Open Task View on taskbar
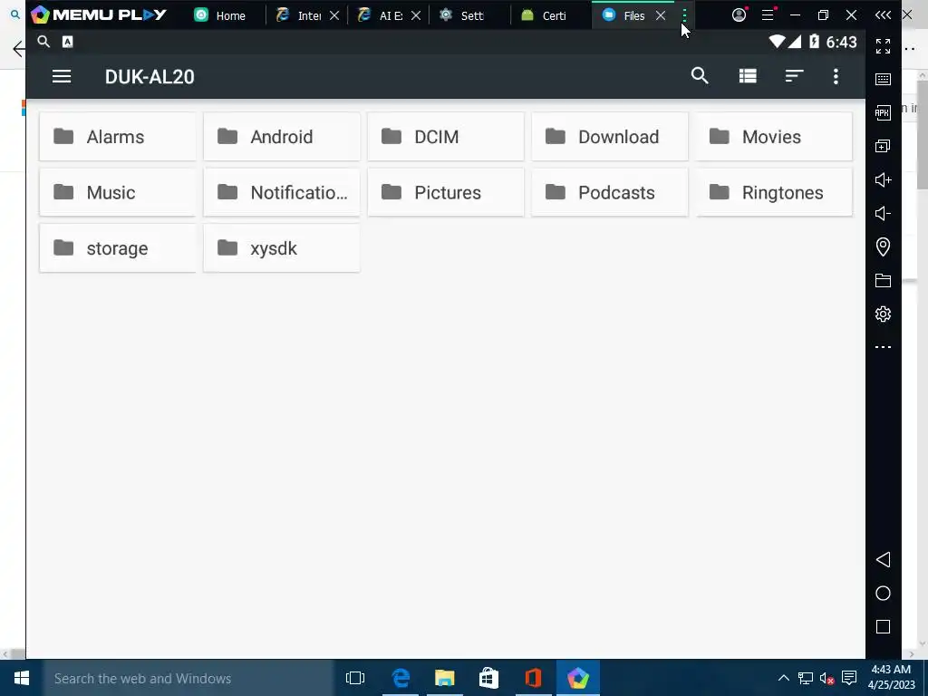Viewport: 928px width, 696px height. [x=355, y=678]
